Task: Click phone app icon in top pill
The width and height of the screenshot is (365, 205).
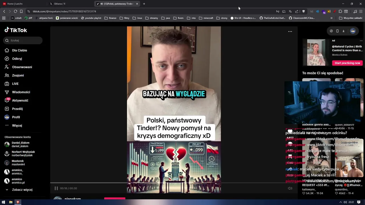Action: [337, 31]
